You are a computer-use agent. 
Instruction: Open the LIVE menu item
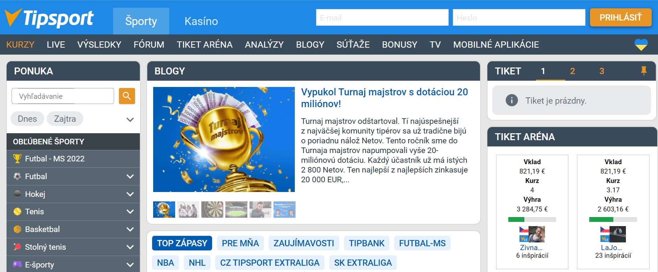[x=56, y=45]
